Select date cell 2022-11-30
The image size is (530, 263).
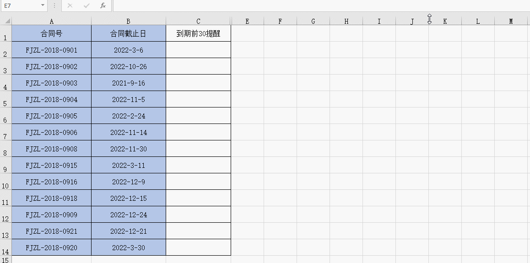[129, 149]
